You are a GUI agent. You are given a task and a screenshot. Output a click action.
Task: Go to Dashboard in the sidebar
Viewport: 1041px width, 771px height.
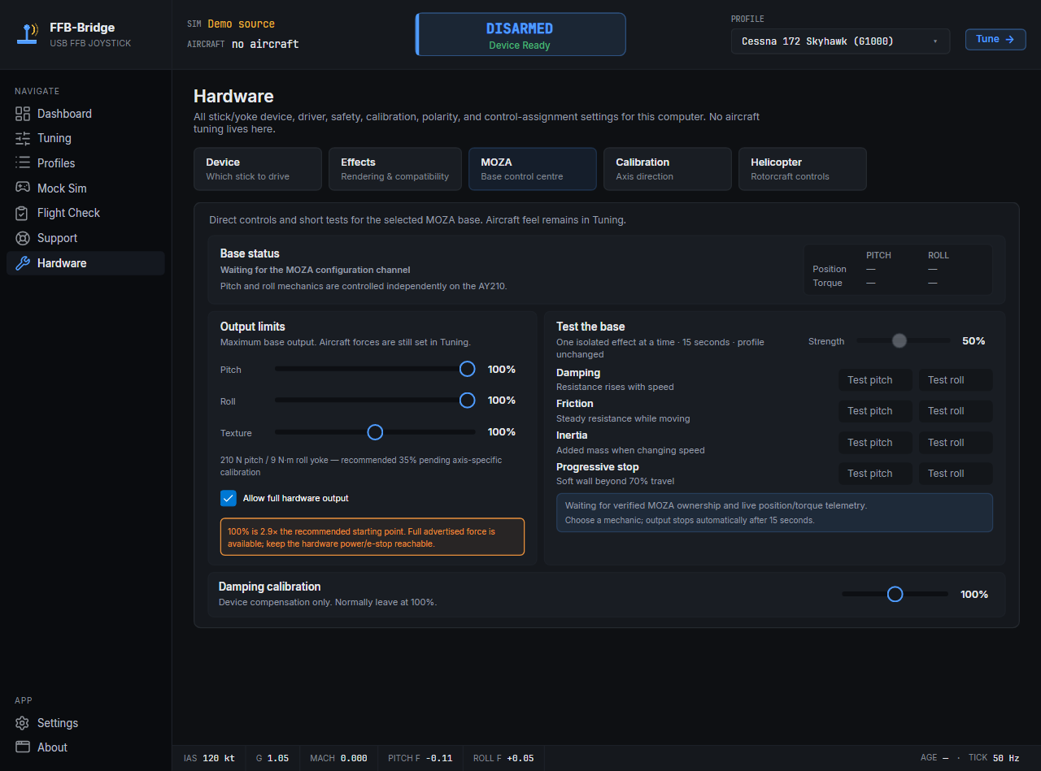[85, 114]
